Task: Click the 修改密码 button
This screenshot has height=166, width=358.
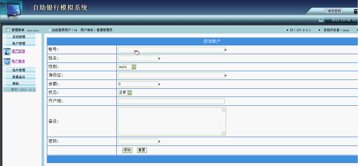Action: pyautogui.click(x=333, y=11)
